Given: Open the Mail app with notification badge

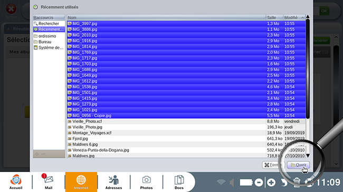Looking at the screenshot, I should 49,182.
